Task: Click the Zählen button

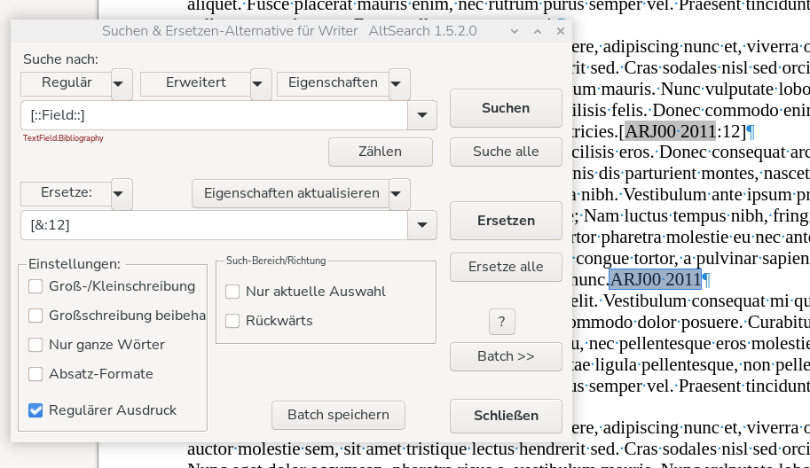Action: [380, 152]
